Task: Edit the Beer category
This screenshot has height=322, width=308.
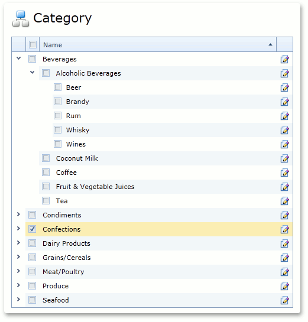Action: click(x=284, y=87)
